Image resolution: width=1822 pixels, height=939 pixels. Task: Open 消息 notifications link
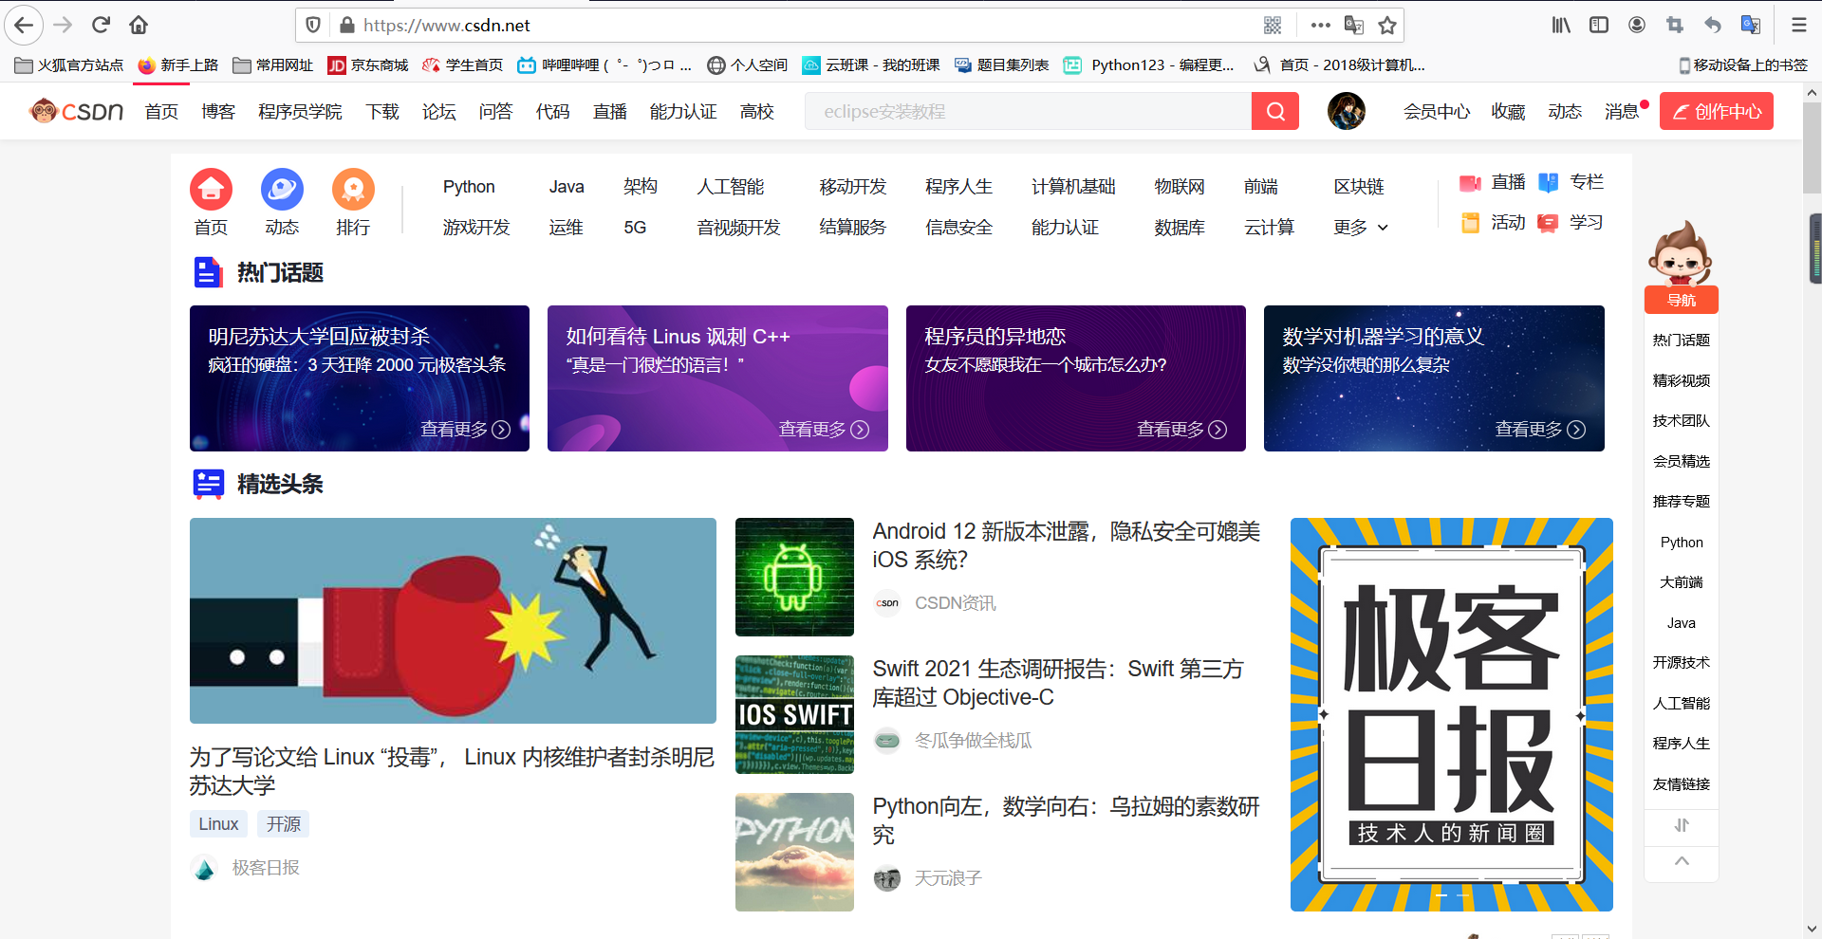[x=1622, y=112]
